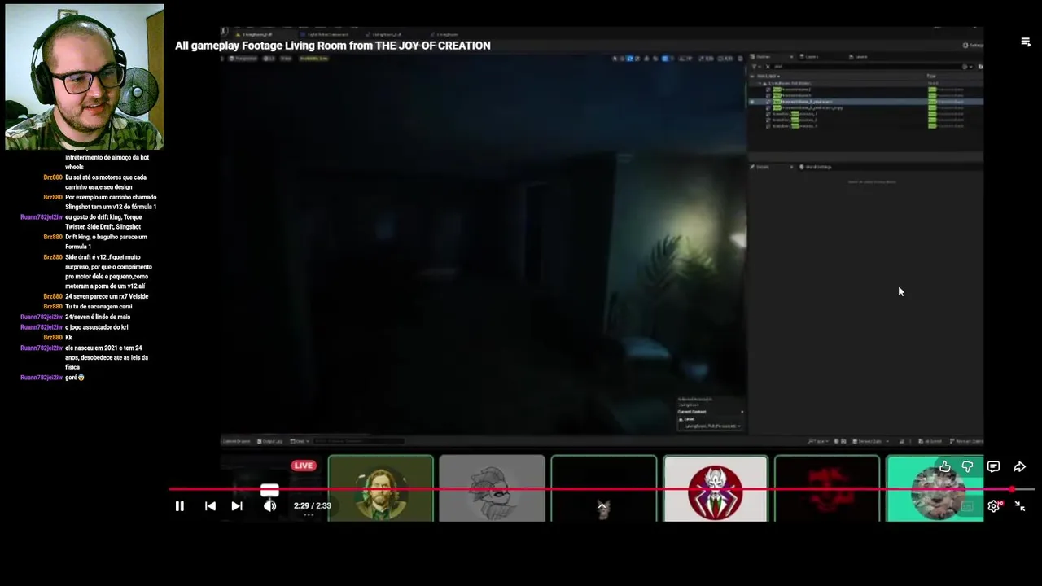Open editor Settings at top right
Image resolution: width=1042 pixels, height=586 pixels.
(973, 46)
